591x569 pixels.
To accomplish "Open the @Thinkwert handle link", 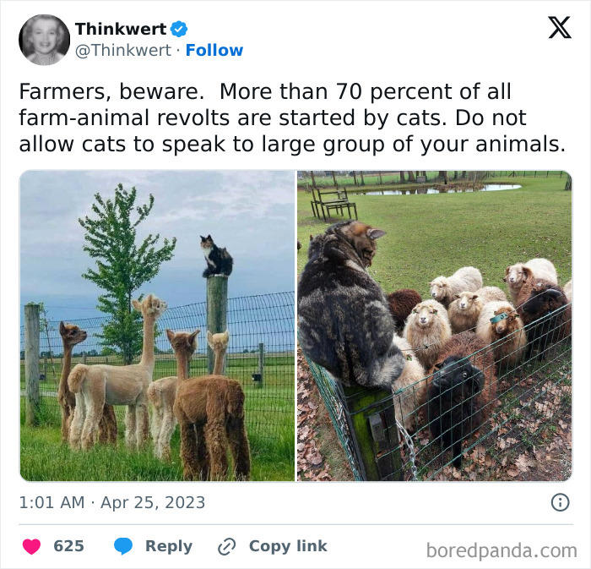I will (123, 50).
